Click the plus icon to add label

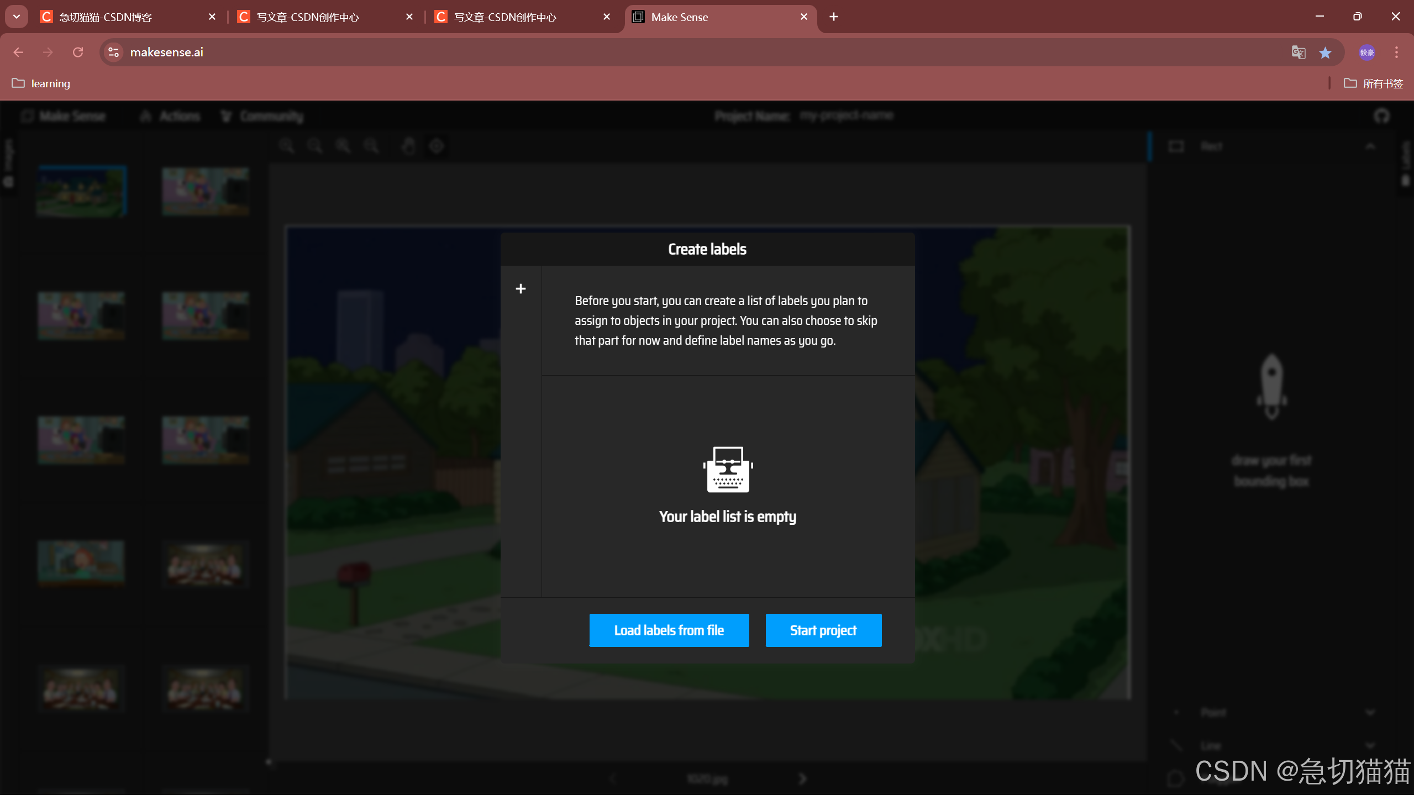[520, 288]
